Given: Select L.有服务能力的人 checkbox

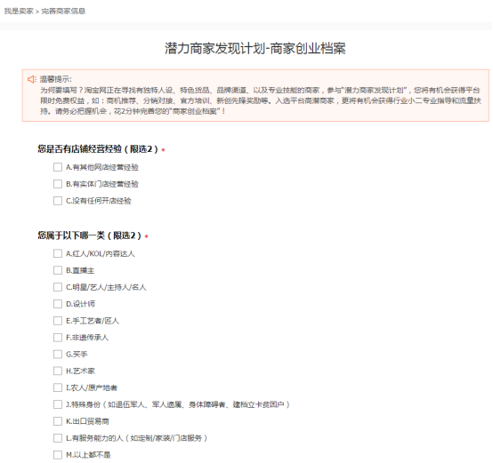Looking at the screenshot, I should coord(58,438).
